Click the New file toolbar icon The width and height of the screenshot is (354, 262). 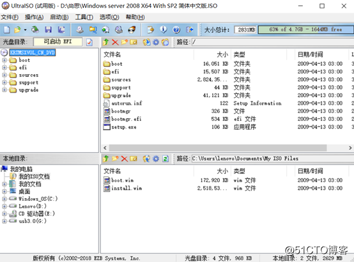point(7,29)
